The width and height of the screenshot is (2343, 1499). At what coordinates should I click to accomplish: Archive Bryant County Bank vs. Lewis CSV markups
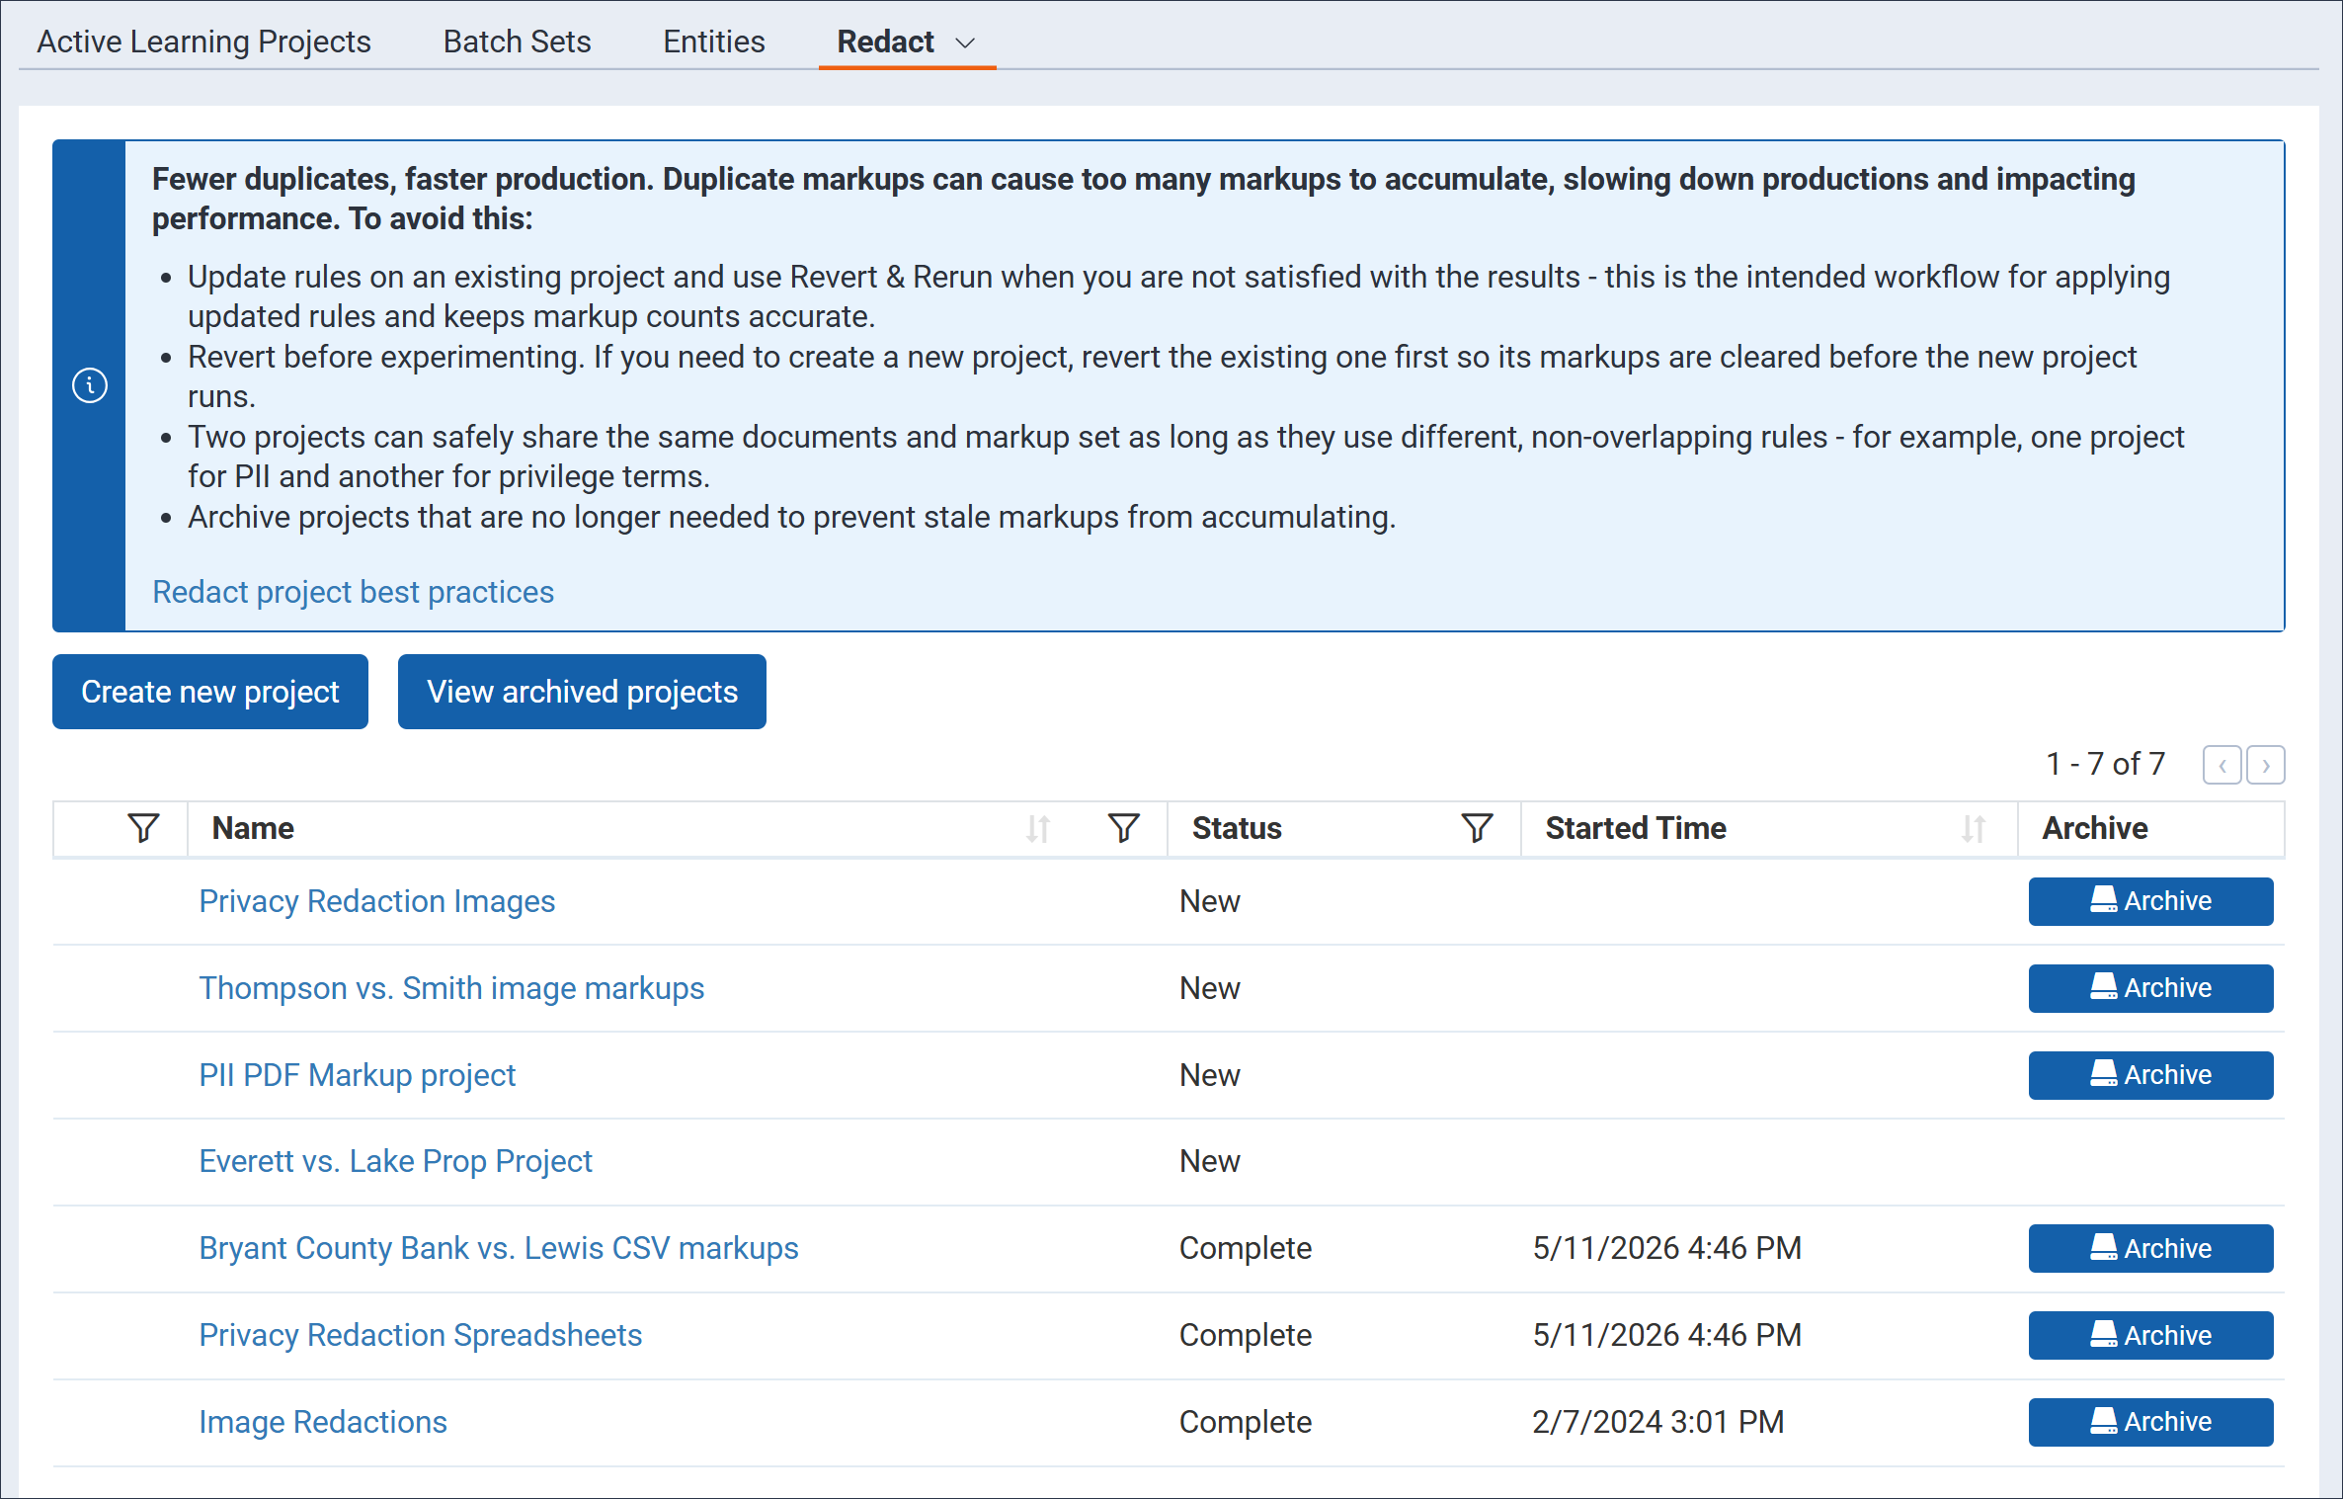tap(2150, 1248)
